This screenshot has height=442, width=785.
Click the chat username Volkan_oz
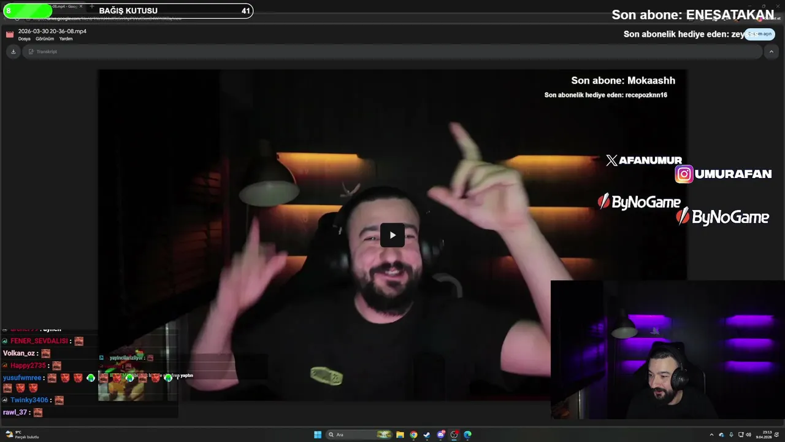[19, 353]
